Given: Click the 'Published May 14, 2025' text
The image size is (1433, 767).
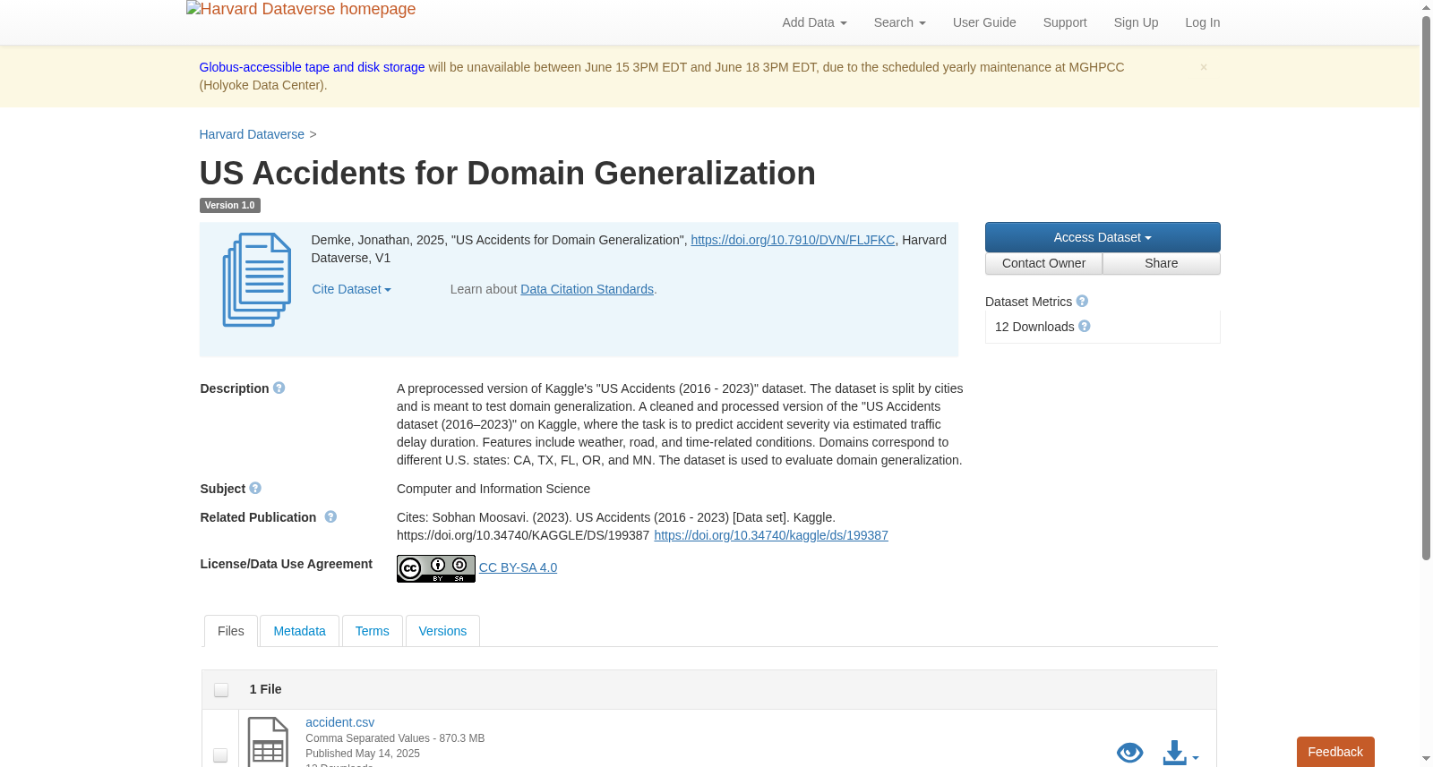Looking at the screenshot, I should (363, 754).
